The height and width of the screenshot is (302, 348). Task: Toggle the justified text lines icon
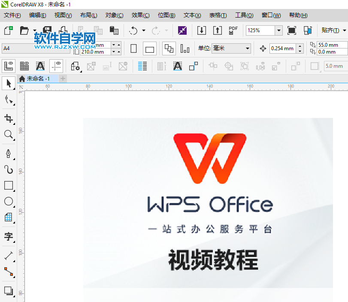click(x=142, y=66)
